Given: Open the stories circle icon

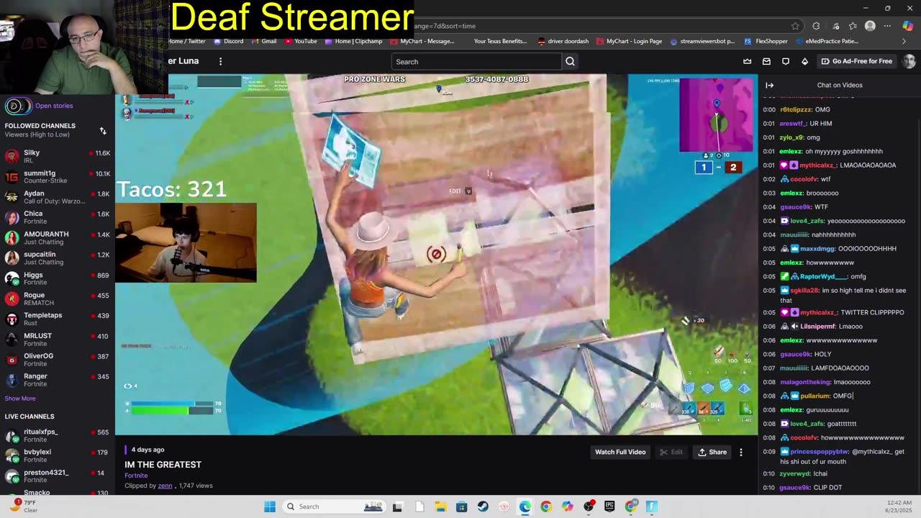Looking at the screenshot, I should coord(18,106).
